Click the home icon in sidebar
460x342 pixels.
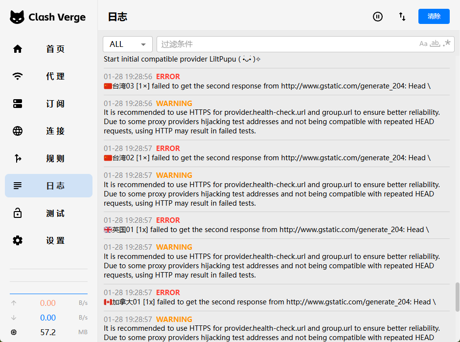(x=18, y=49)
